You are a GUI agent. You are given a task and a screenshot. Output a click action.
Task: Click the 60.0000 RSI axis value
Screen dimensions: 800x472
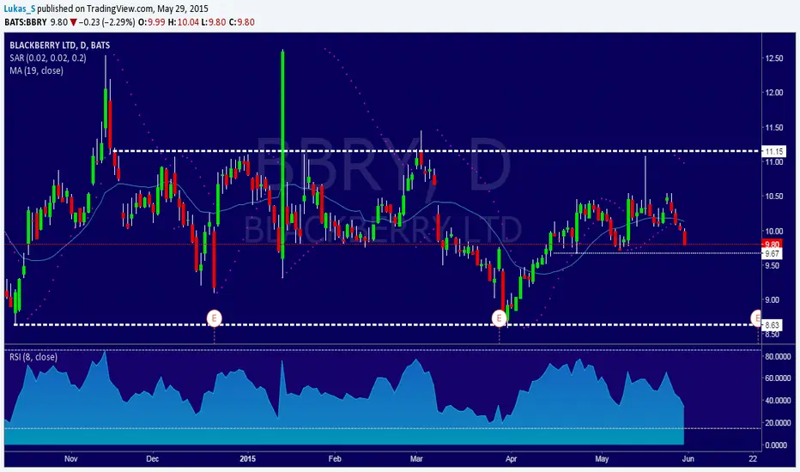(779, 378)
